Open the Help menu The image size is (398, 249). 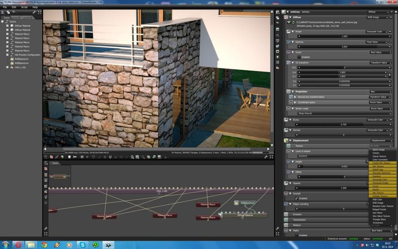35,7
